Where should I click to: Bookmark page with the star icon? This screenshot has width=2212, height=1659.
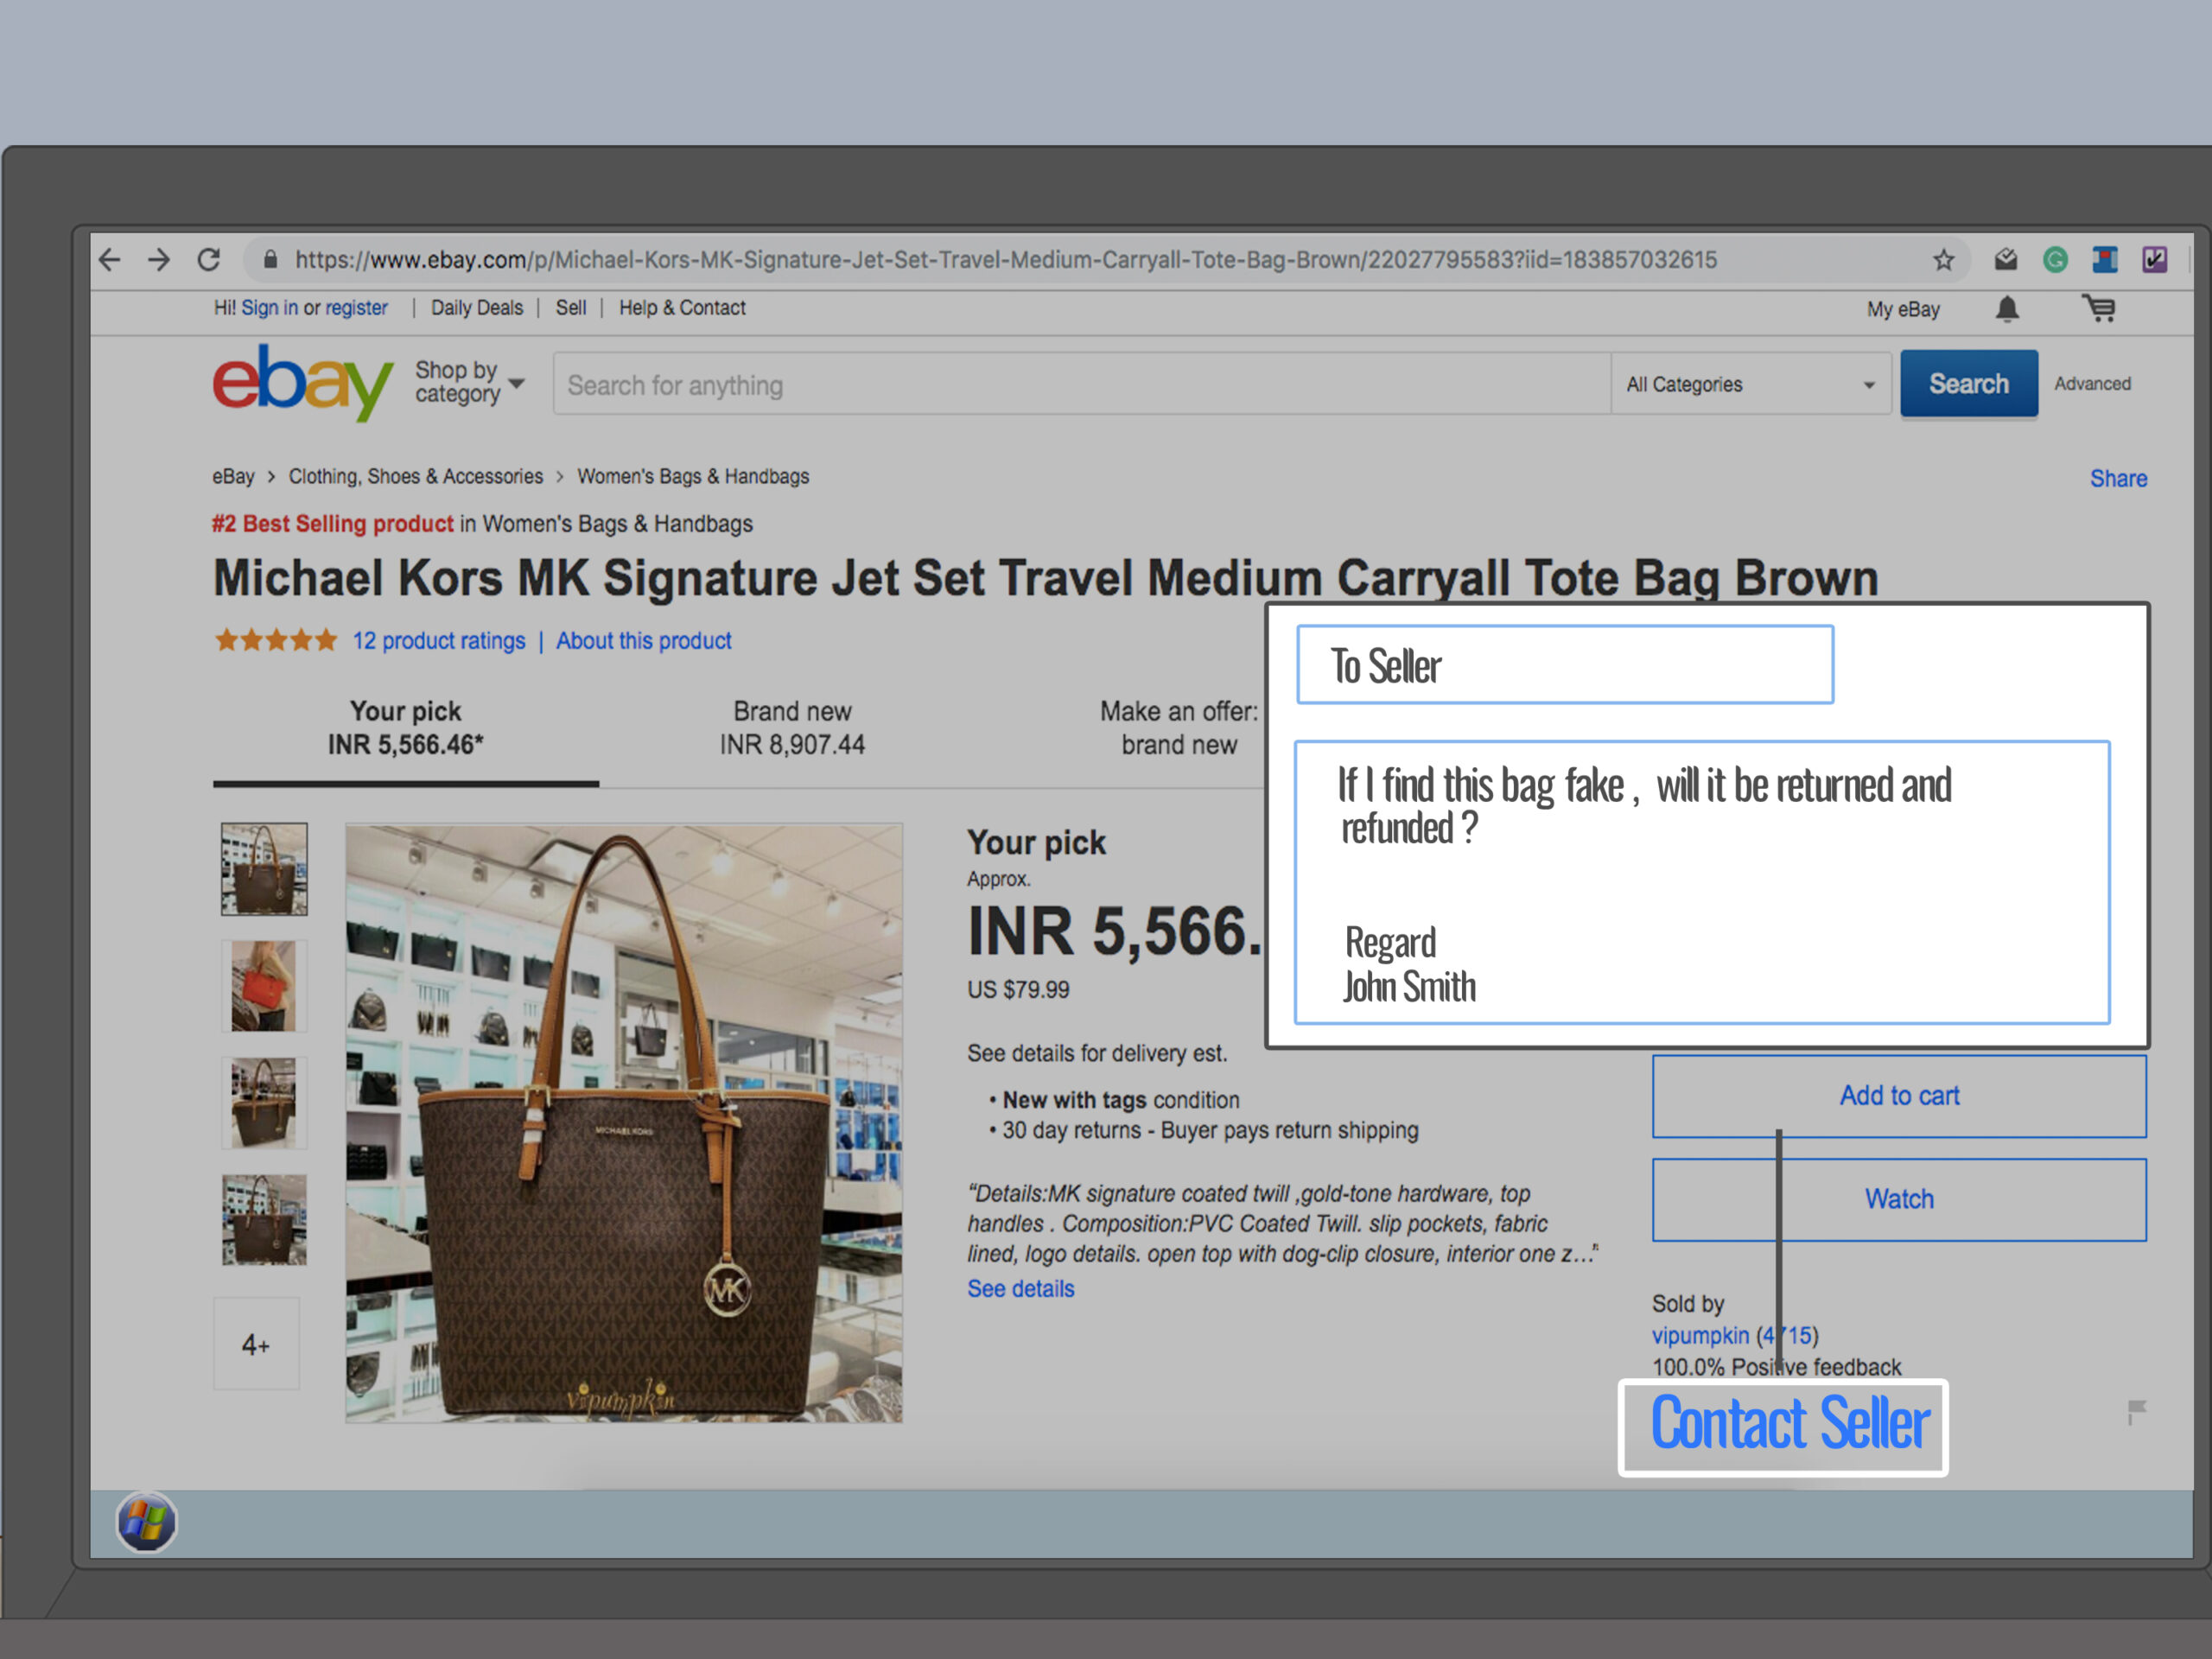pos(1943,260)
